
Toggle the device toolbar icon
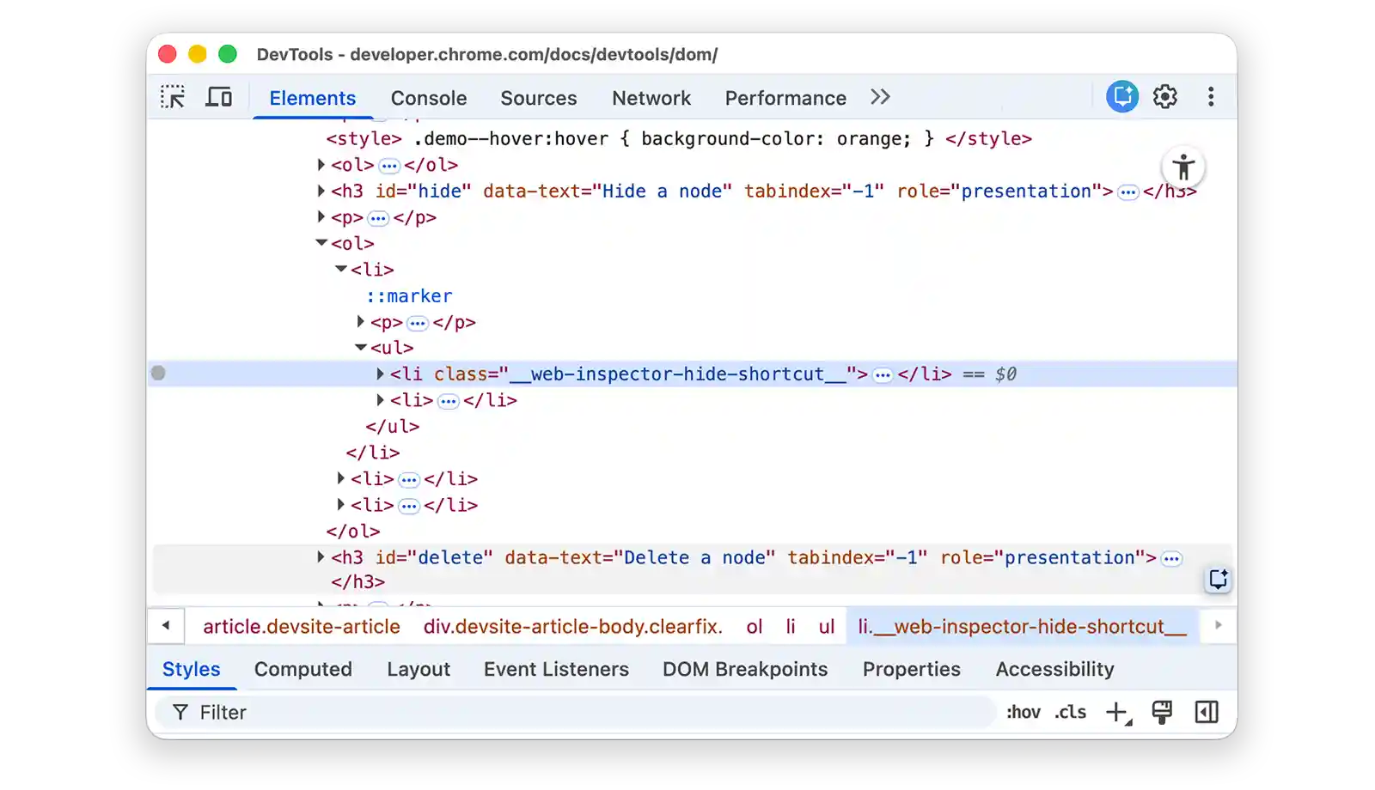point(218,97)
